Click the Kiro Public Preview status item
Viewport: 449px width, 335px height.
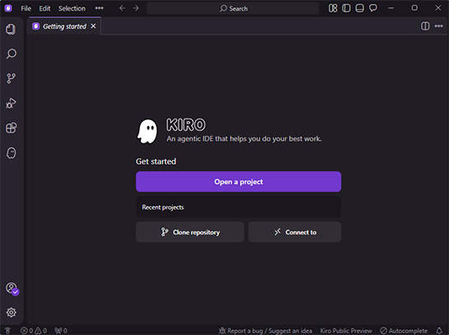346,331
